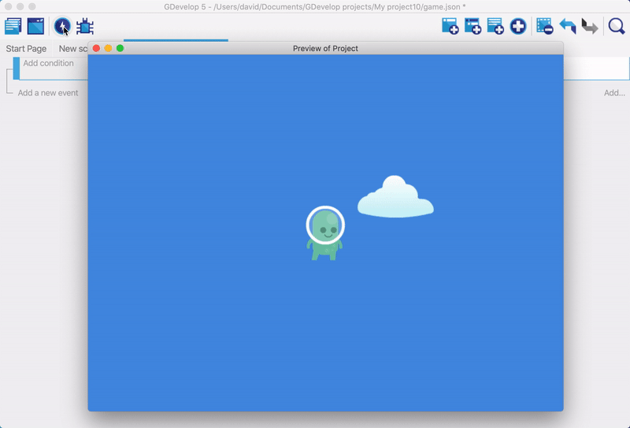Launch the game preview button
The width and height of the screenshot is (630, 428).
62,27
